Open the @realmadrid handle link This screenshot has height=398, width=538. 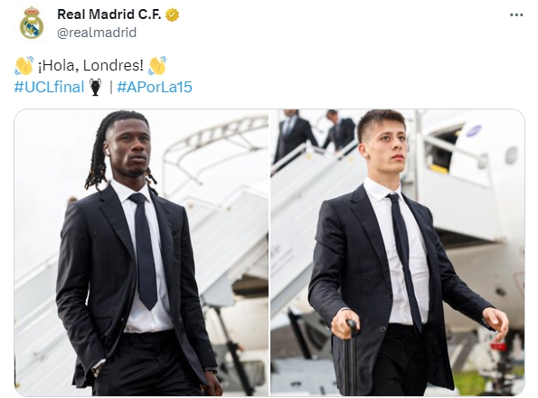coord(97,33)
